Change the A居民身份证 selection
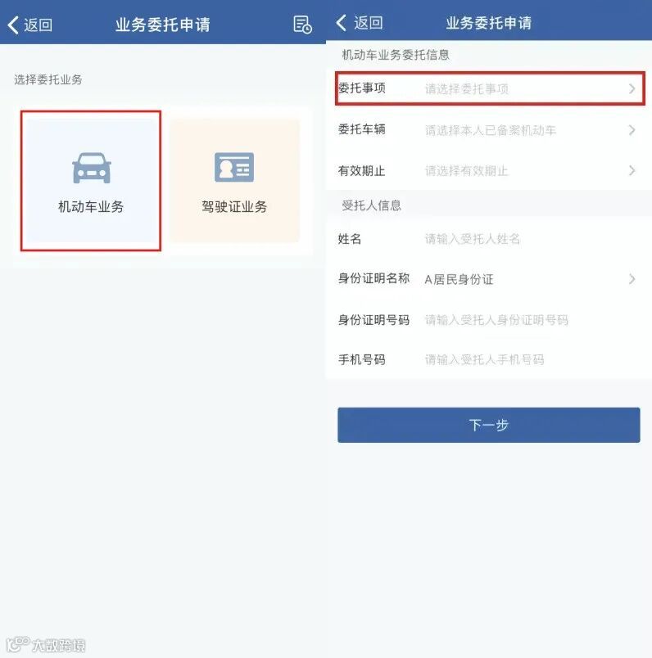This screenshot has height=658, width=652. tap(460, 279)
